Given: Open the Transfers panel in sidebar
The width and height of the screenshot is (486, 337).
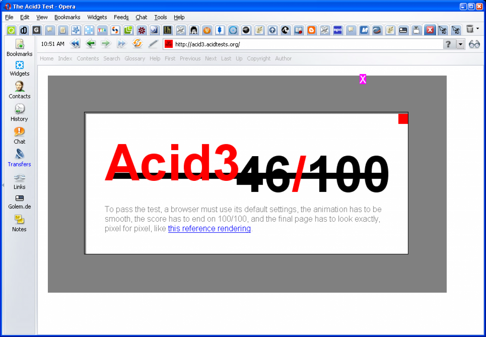Looking at the screenshot, I should 19,158.
